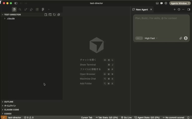Toggle the agent side panel icon
The image size is (192, 119).
click(x=189, y=9)
